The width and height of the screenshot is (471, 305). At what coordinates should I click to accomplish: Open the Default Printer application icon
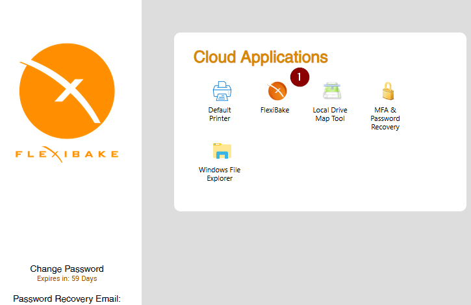coord(222,91)
